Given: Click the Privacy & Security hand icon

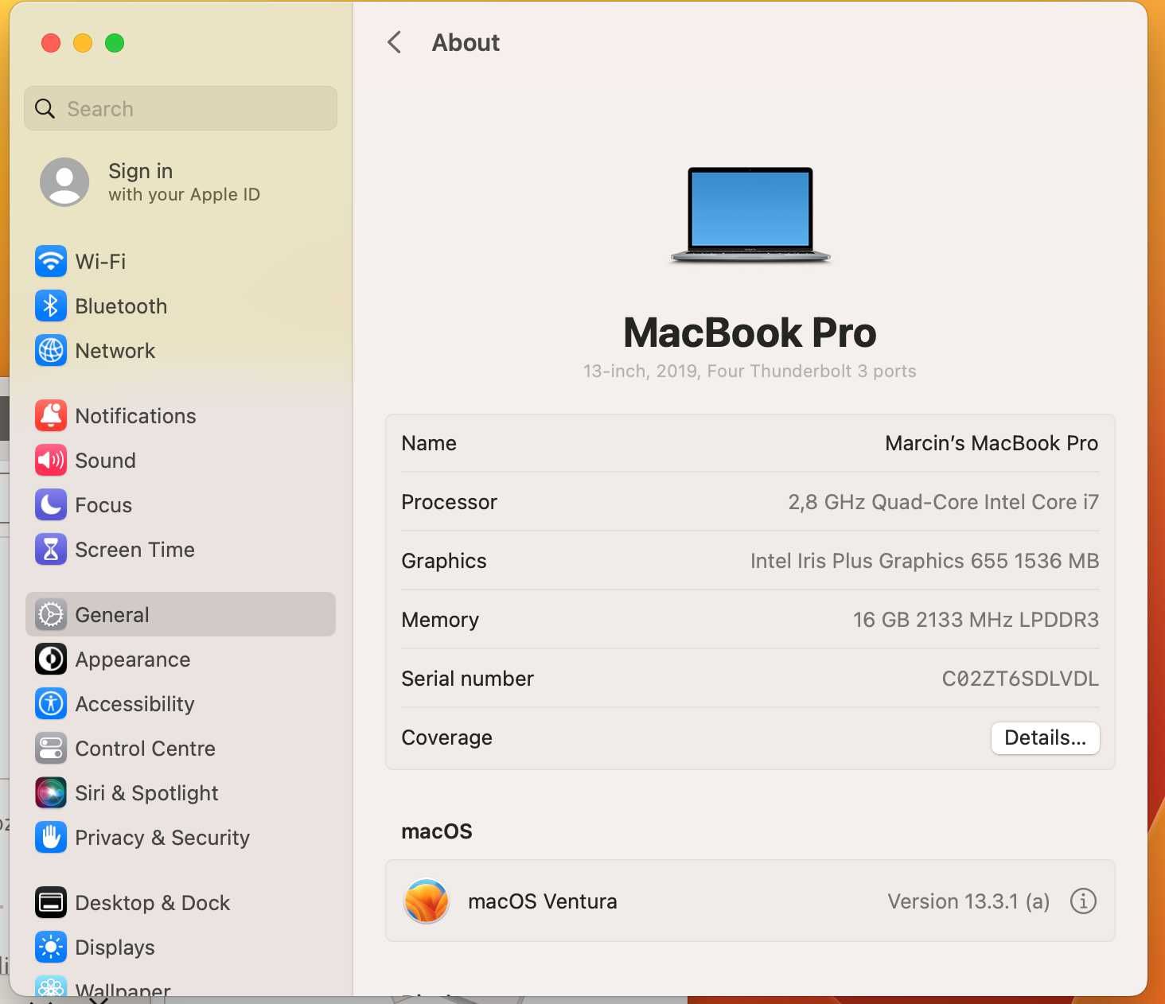Looking at the screenshot, I should [51, 837].
